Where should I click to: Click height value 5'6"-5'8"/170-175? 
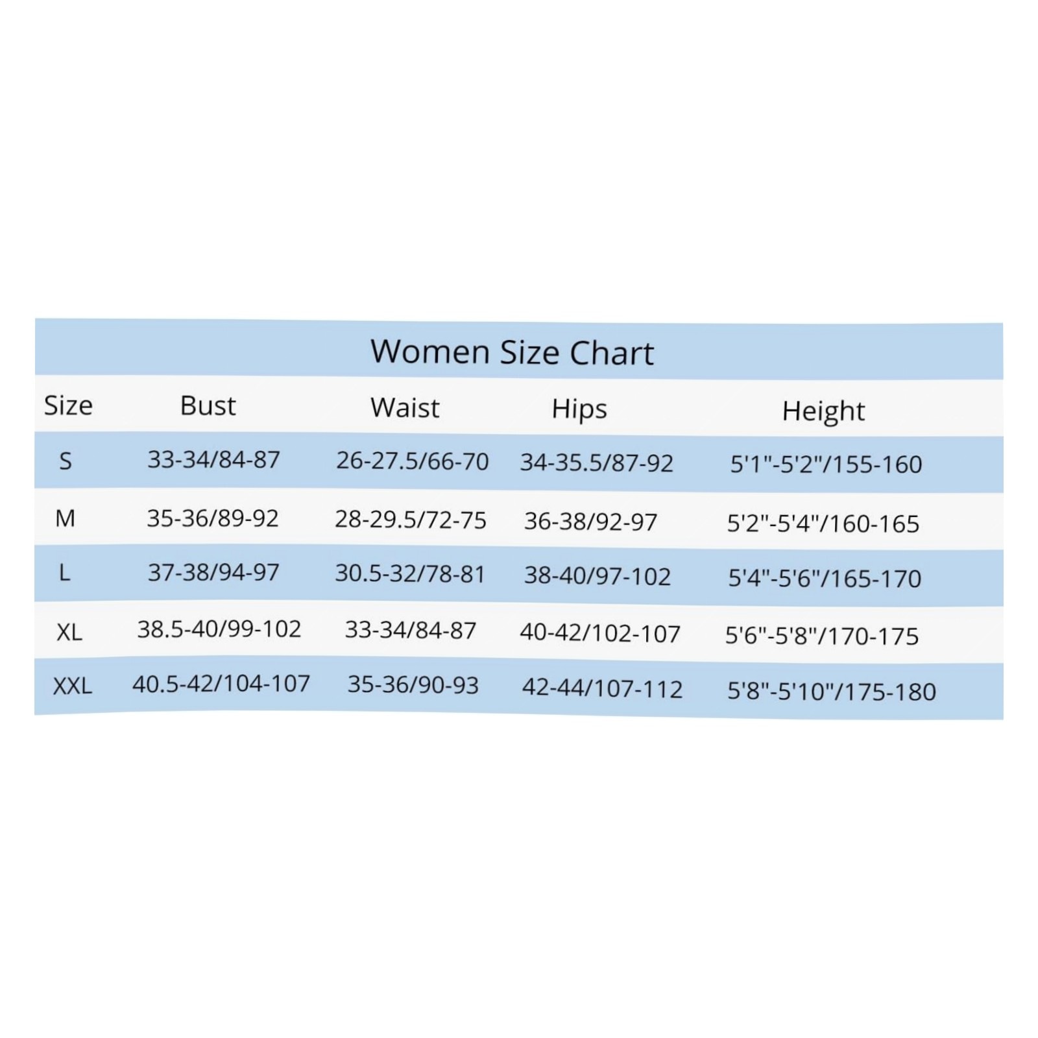pyautogui.click(x=822, y=636)
